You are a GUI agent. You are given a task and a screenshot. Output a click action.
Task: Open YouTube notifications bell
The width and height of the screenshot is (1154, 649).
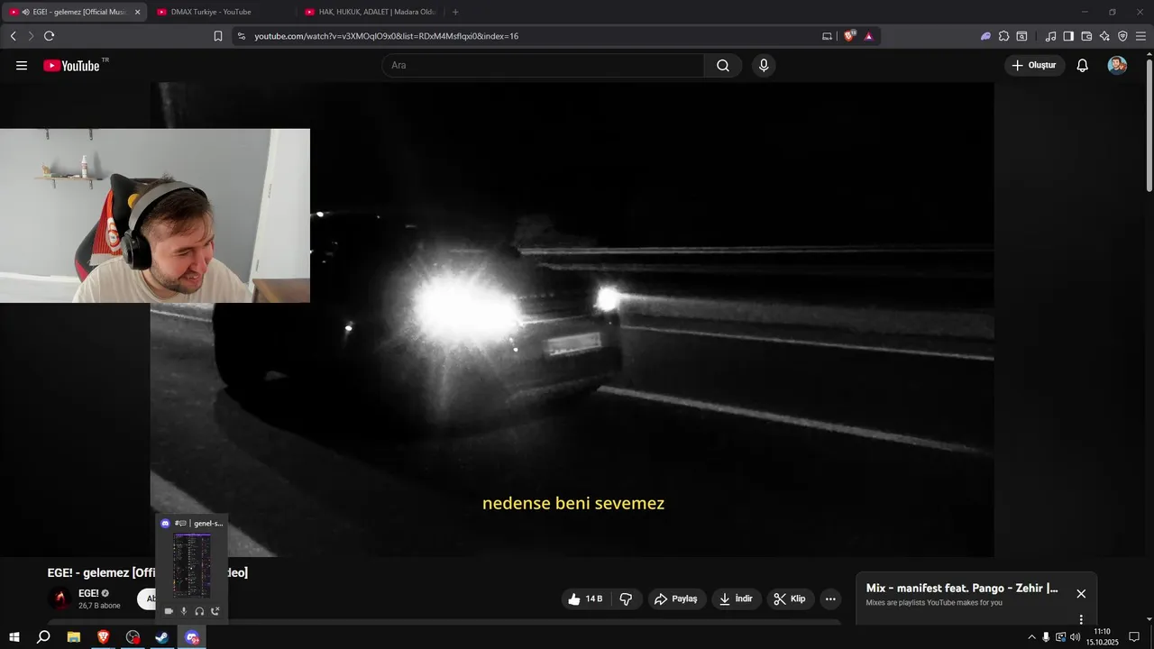coord(1082,66)
